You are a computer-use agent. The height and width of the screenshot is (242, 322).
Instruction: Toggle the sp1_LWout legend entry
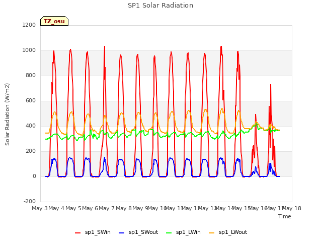coord(228,232)
